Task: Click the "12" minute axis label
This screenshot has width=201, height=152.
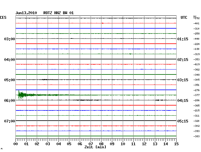Action: pos(144,144)
